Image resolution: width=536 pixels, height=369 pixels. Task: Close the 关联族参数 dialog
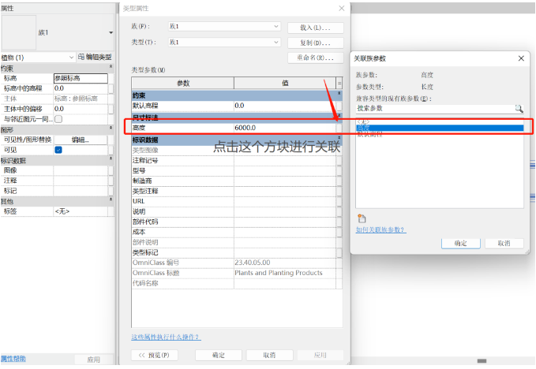coord(521,58)
